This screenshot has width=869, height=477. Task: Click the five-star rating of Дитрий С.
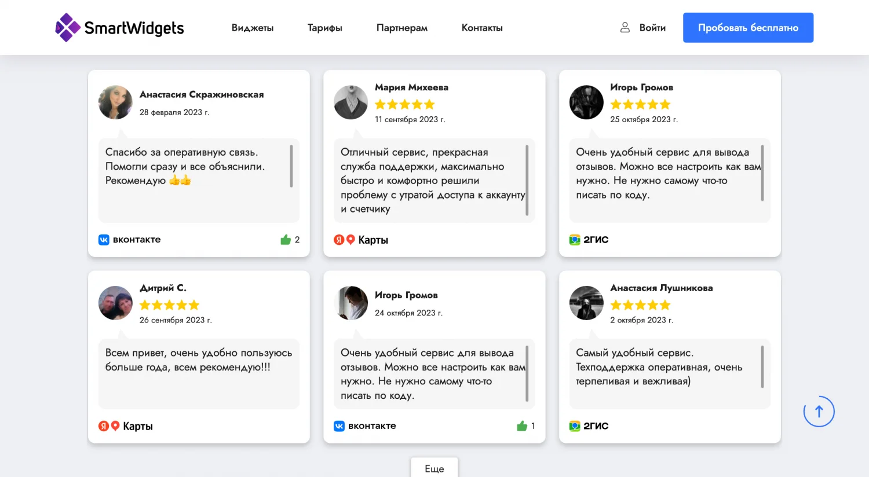[169, 305]
